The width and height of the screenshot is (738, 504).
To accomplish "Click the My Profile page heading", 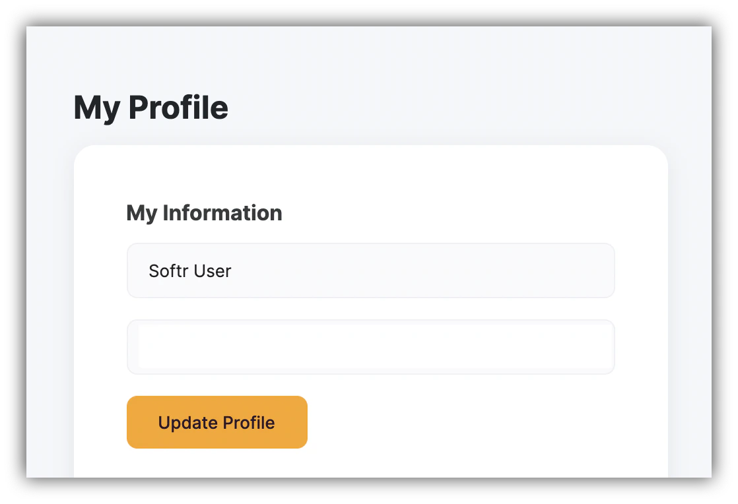I will pyautogui.click(x=151, y=107).
